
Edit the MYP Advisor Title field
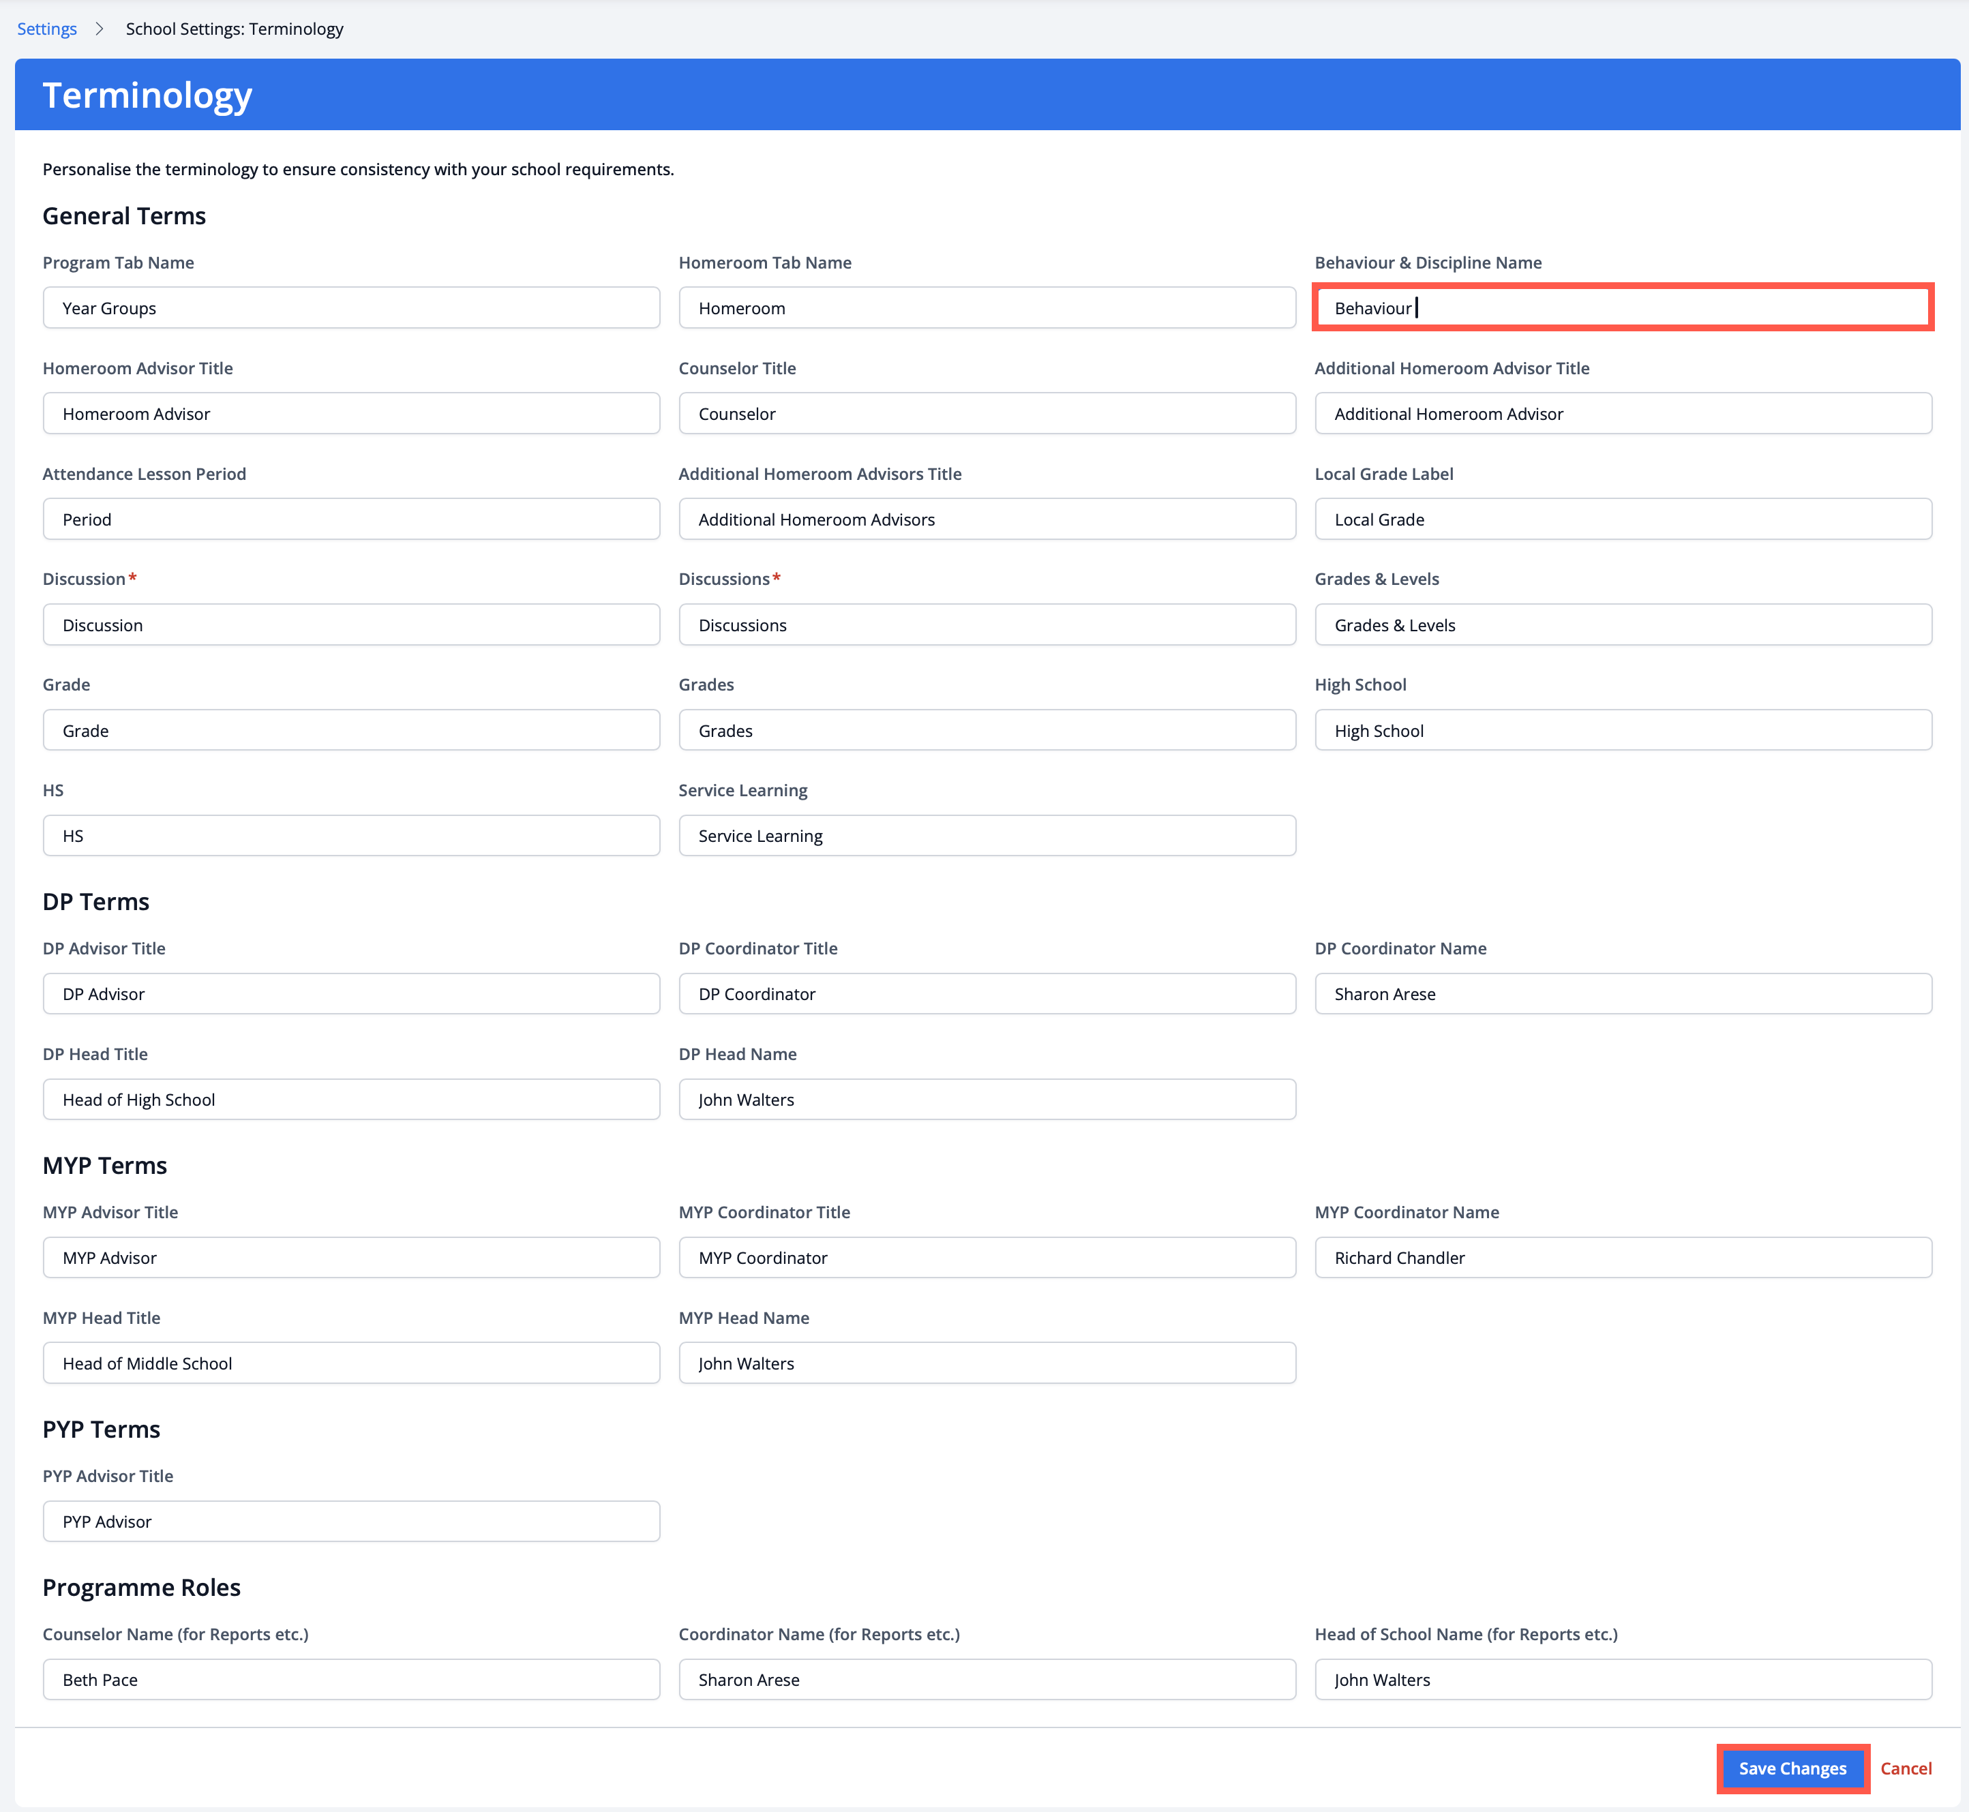pos(351,1258)
